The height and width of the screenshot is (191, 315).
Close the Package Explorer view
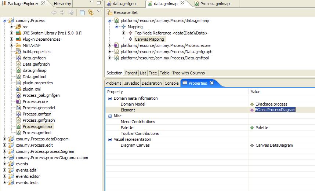coord(43,4)
